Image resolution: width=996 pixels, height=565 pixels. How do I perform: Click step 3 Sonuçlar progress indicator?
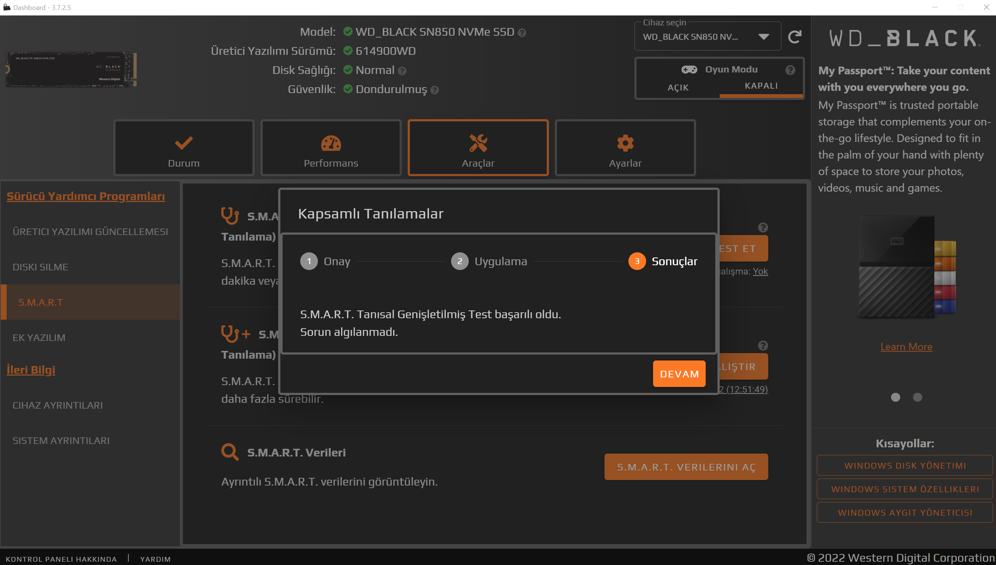pos(637,261)
